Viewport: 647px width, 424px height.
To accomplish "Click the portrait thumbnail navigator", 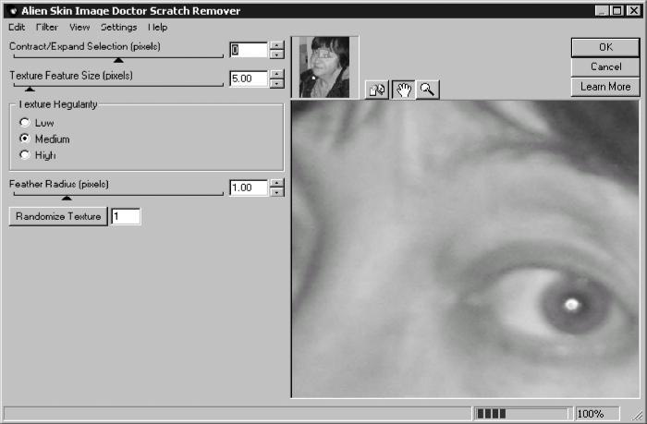I will coord(324,67).
